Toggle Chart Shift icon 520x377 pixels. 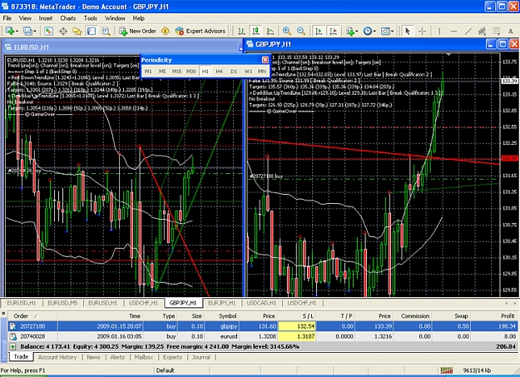pyautogui.click(x=333, y=31)
